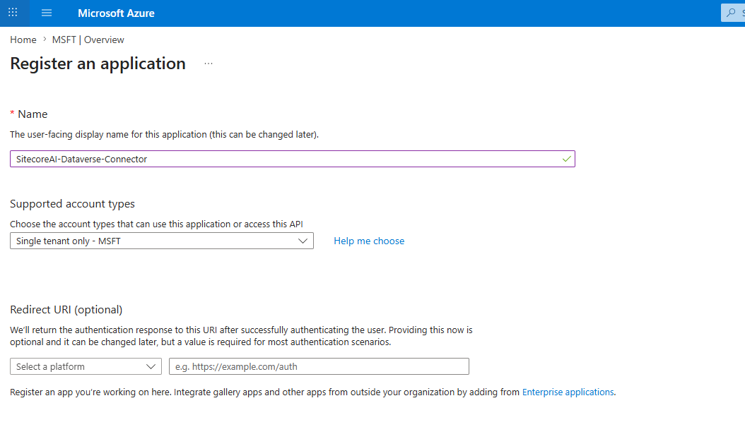Image resolution: width=745 pixels, height=439 pixels.
Task: Click the Redirect URI input field
Action: tap(319, 366)
